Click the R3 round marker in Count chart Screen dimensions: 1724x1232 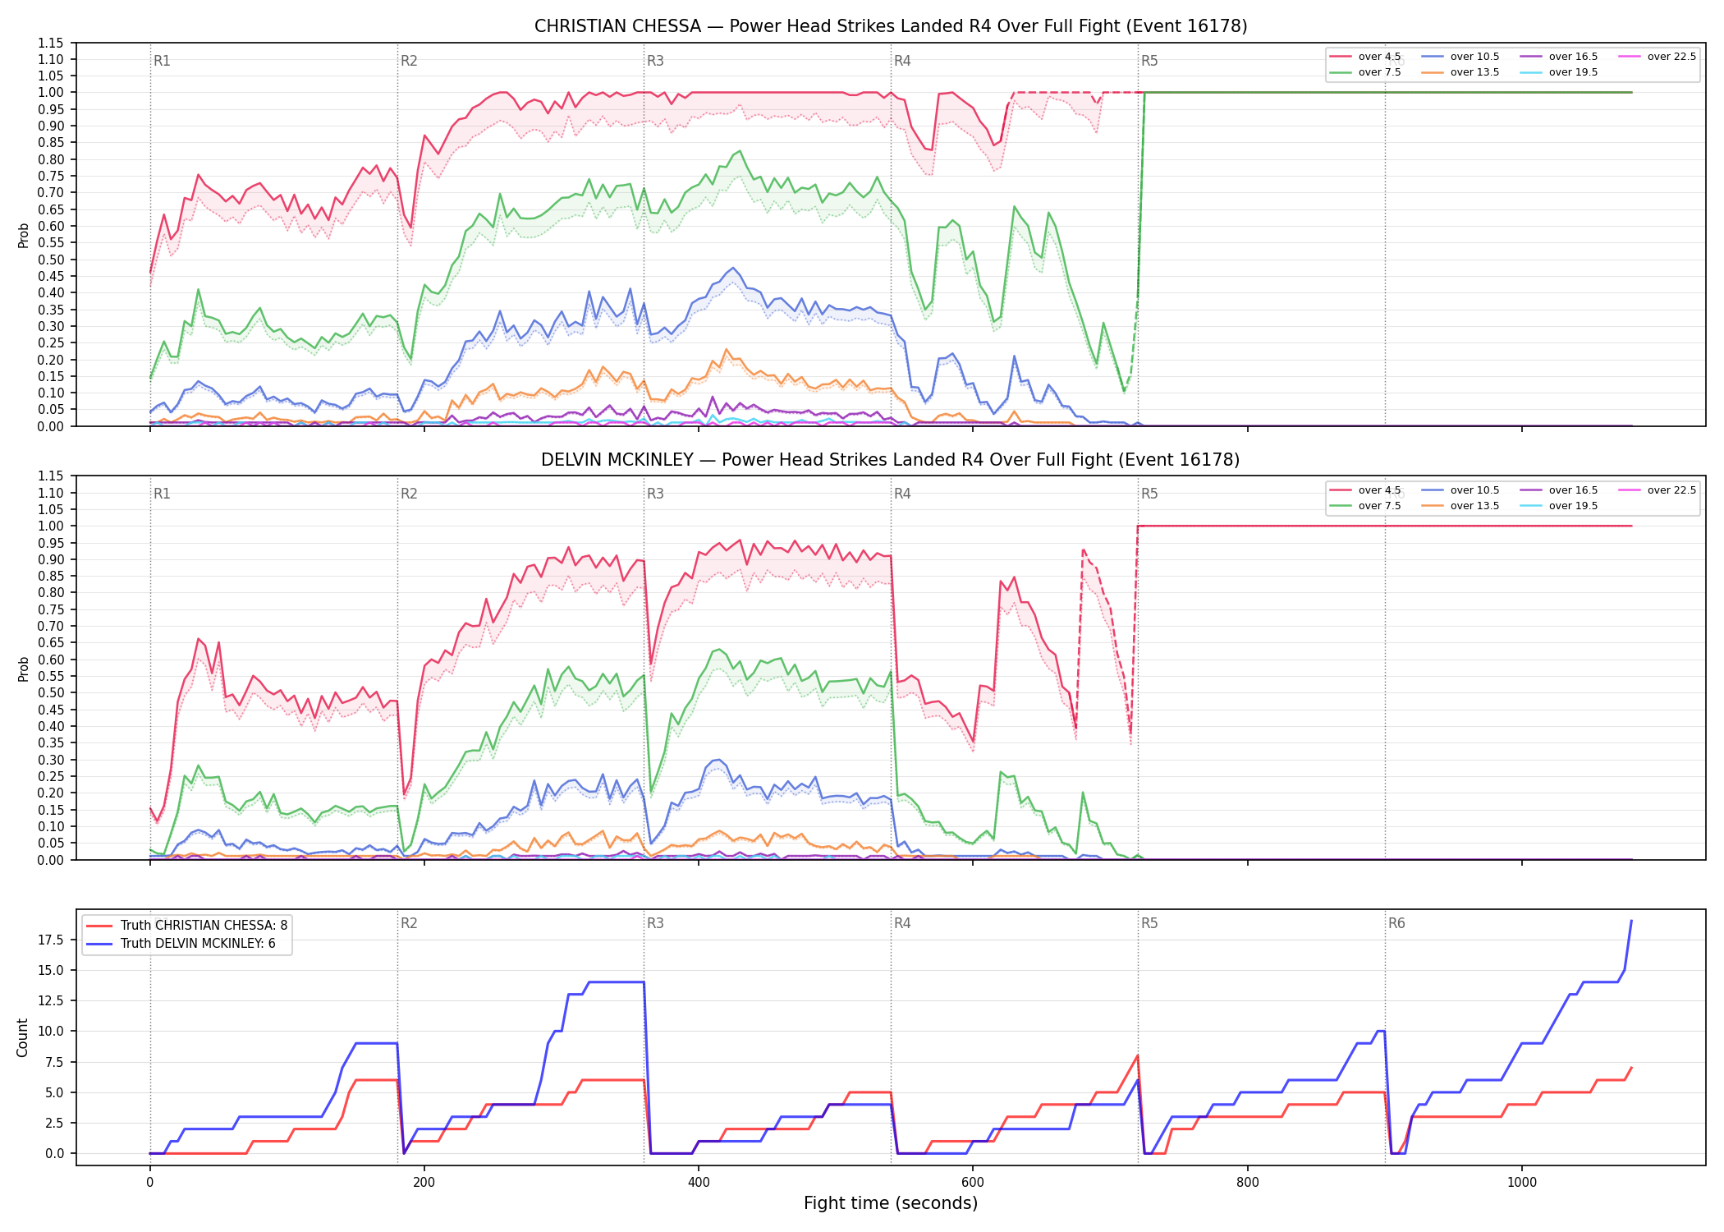point(655,923)
